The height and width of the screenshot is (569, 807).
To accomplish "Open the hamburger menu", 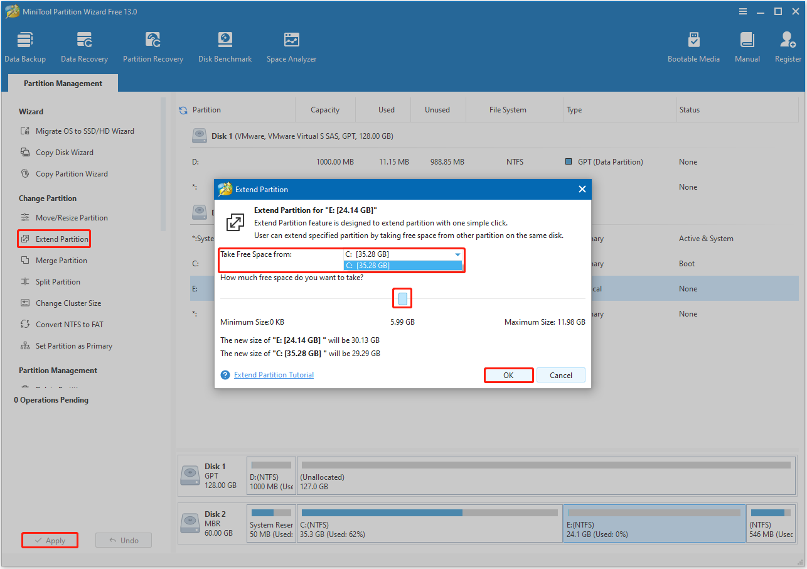I will 742,11.
